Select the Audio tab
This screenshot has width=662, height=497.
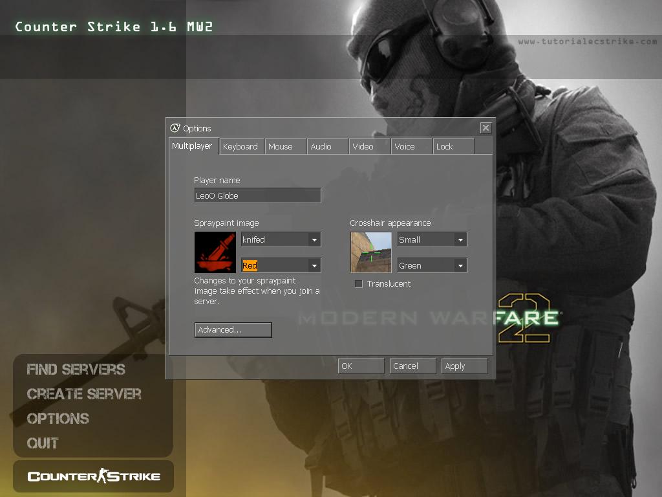click(x=327, y=147)
